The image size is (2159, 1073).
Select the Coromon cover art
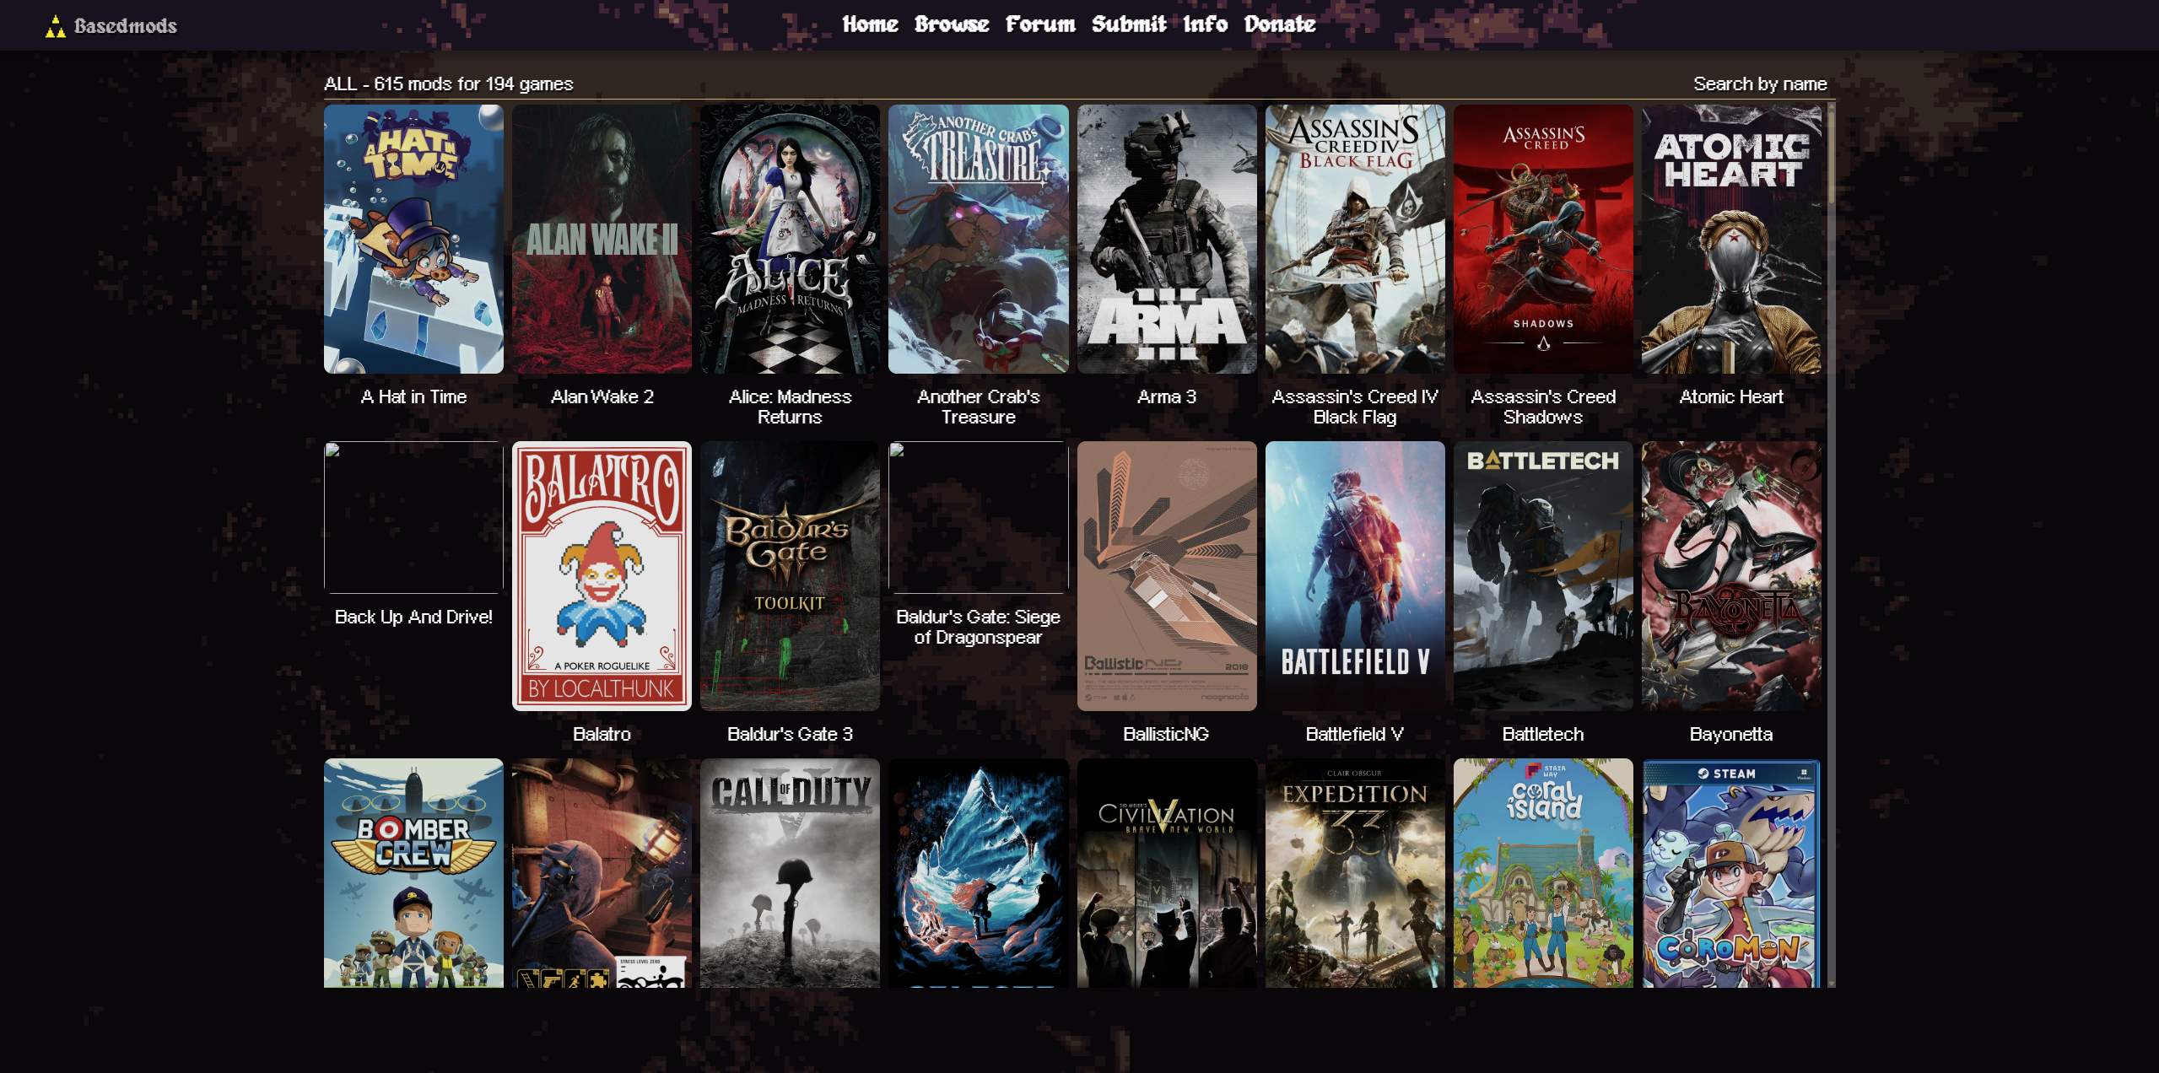tap(1731, 873)
